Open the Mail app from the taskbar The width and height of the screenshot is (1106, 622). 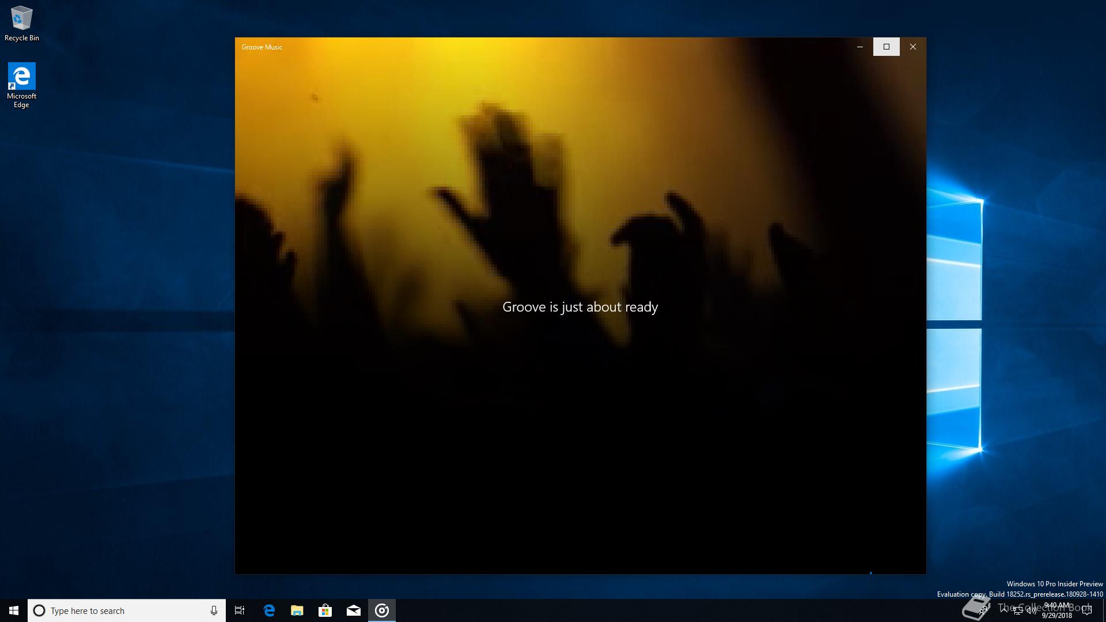(354, 610)
